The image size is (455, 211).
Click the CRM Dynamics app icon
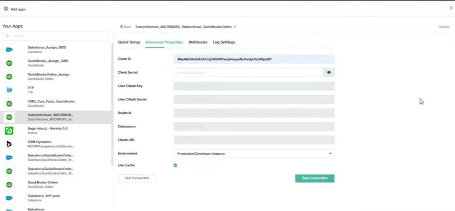(x=9, y=144)
